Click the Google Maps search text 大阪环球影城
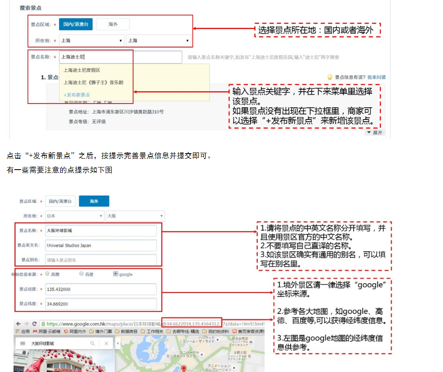The image size is (443, 372). click(43, 343)
